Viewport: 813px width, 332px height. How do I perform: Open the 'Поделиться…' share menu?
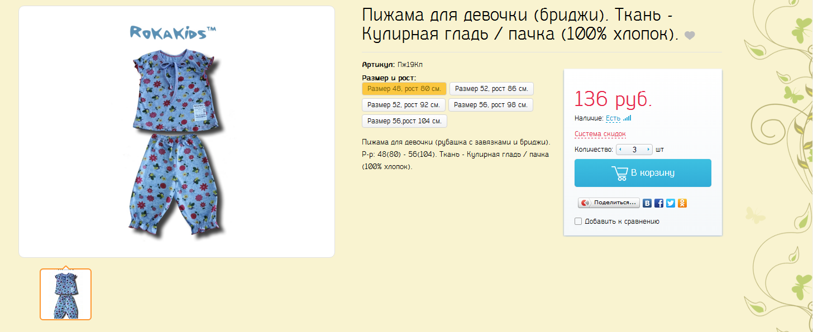click(609, 203)
